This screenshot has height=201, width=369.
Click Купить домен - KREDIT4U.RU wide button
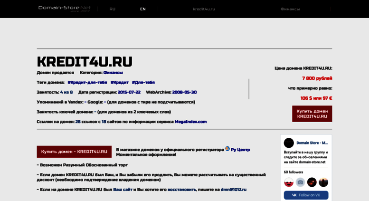click(x=74, y=152)
